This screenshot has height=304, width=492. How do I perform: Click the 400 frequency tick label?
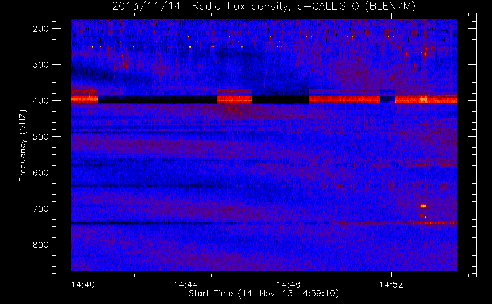coord(41,101)
